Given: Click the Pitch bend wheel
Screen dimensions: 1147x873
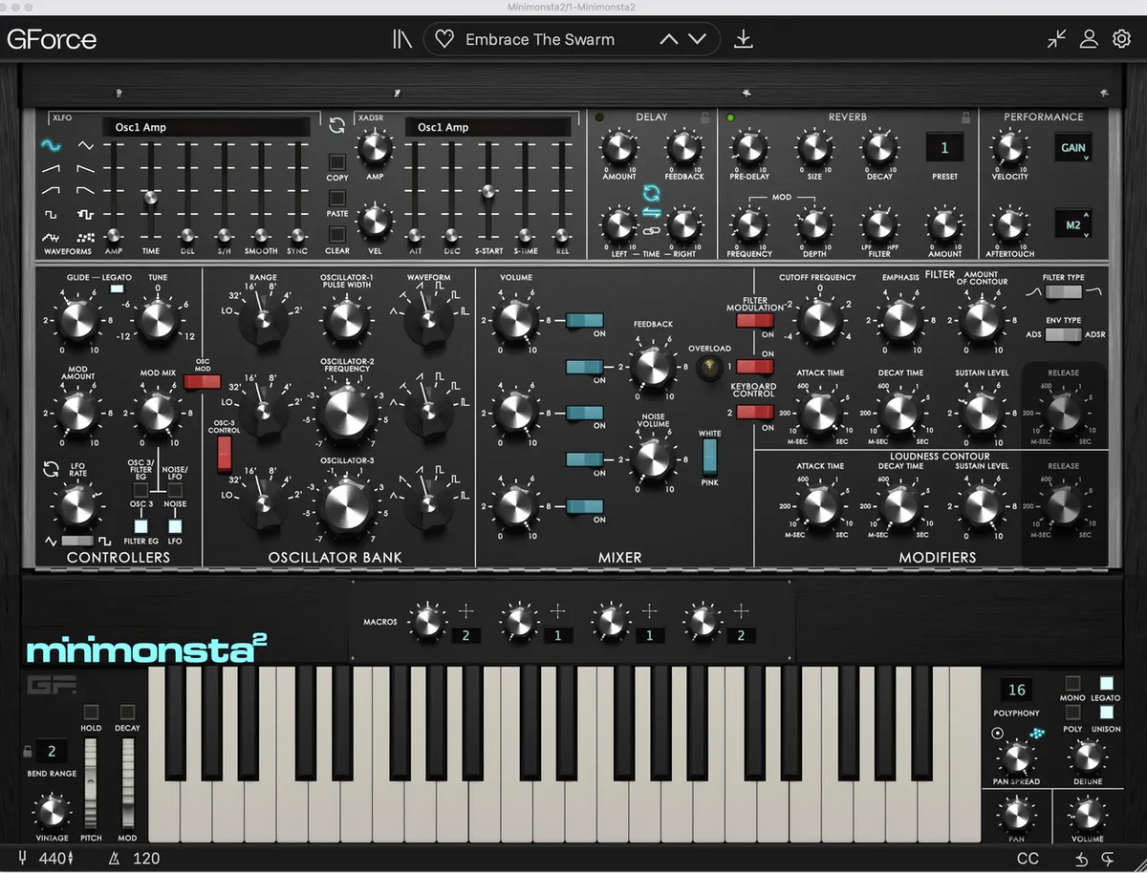Looking at the screenshot, I should [x=91, y=782].
